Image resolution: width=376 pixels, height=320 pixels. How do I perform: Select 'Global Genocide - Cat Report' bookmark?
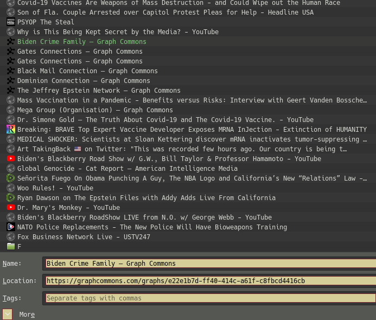click(188, 169)
